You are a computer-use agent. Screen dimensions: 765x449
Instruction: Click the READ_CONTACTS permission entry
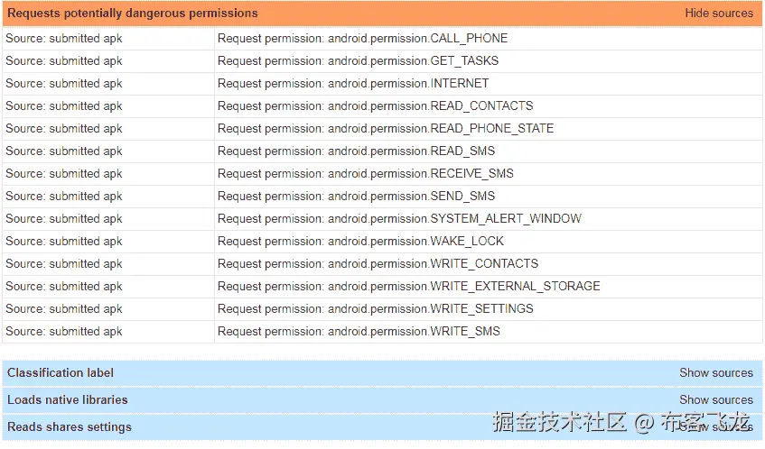[375, 106]
